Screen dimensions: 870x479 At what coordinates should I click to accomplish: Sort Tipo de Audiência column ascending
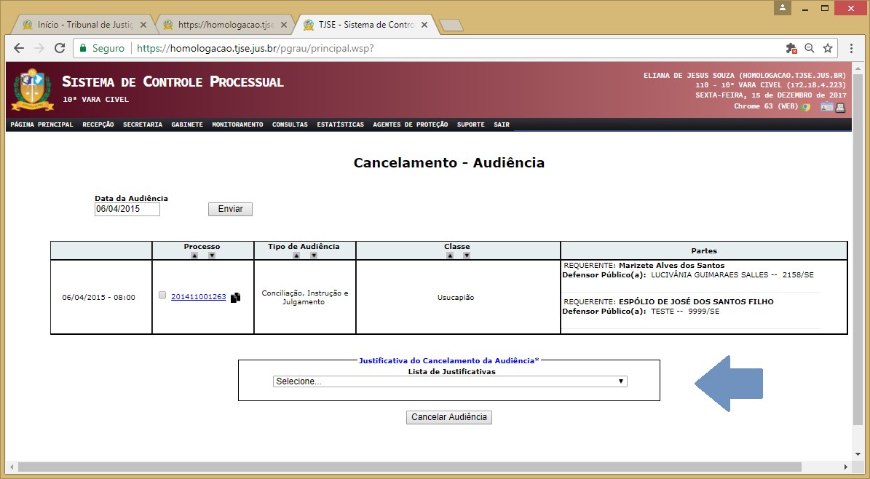click(x=296, y=256)
